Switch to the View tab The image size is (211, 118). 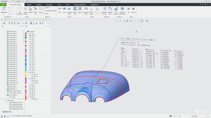point(67,5)
